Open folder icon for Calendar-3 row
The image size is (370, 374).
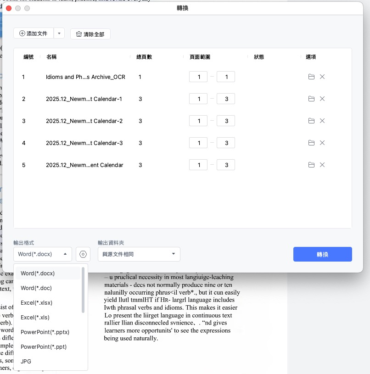click(311, 143)
